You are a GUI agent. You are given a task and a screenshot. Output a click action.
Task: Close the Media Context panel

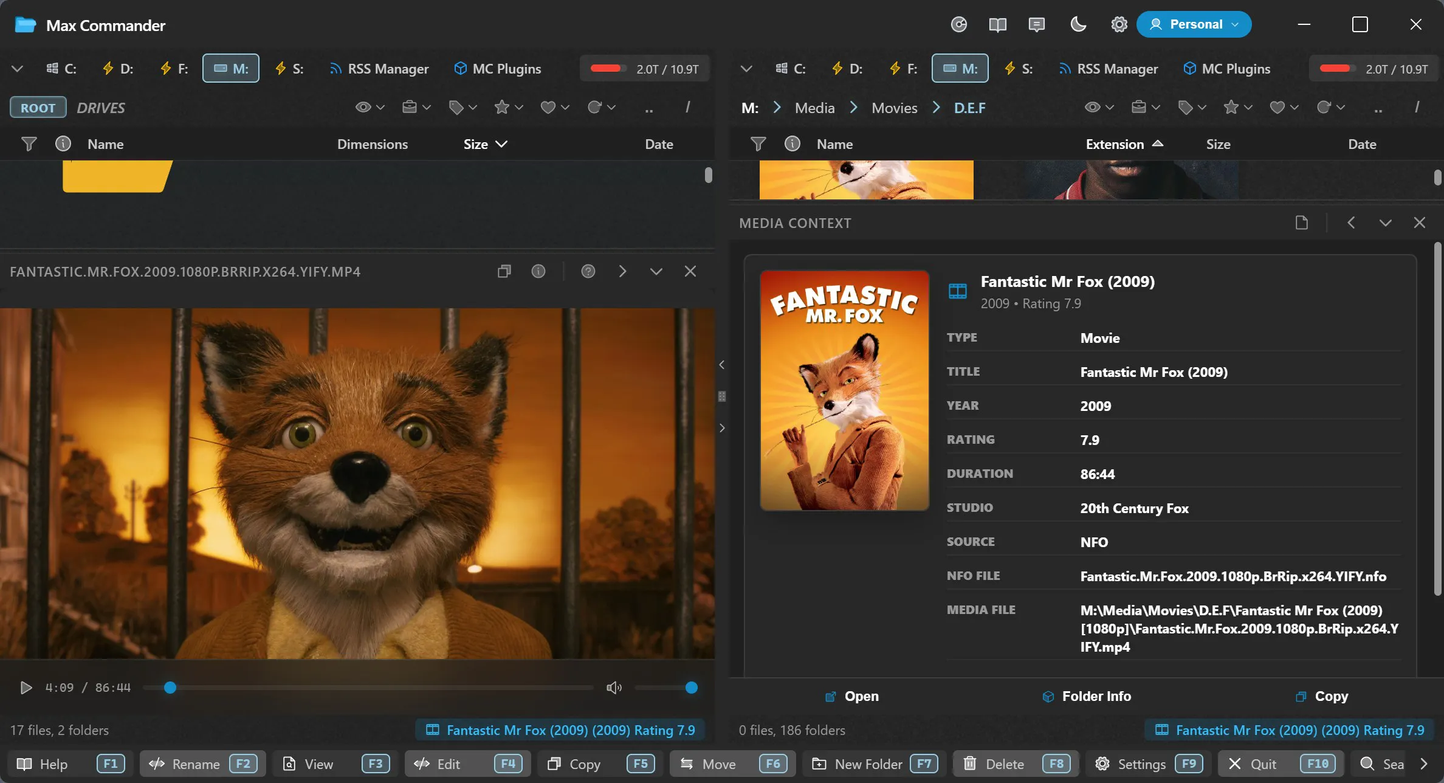point(1419,222)
